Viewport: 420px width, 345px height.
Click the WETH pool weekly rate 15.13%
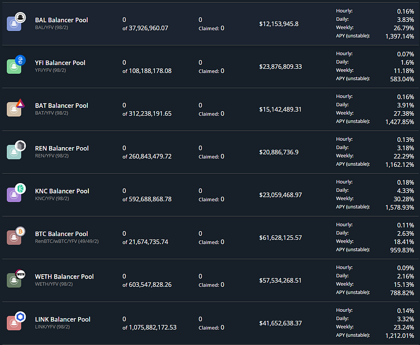coord(404,285)
